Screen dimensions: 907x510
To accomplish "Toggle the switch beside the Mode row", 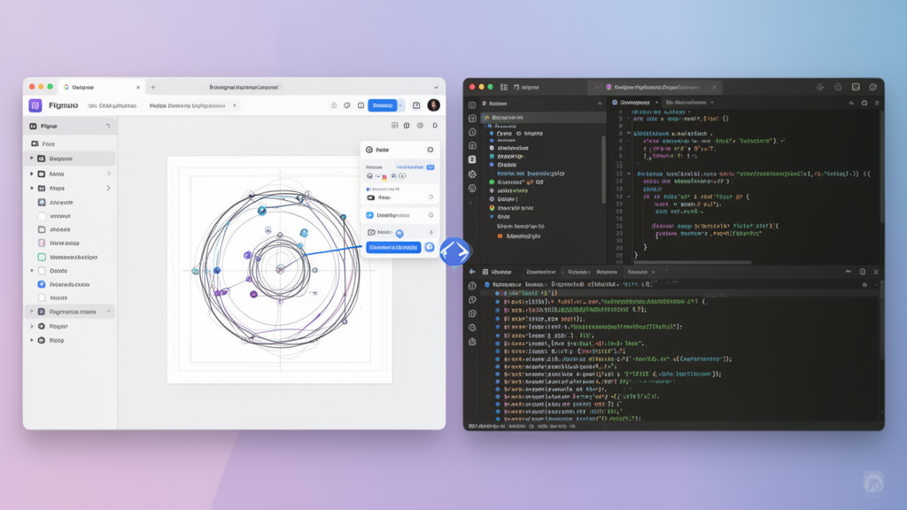I will tap(401, 232).
